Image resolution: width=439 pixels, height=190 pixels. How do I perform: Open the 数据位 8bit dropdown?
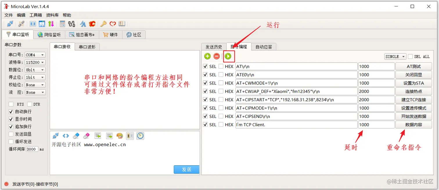click(35, 70)
